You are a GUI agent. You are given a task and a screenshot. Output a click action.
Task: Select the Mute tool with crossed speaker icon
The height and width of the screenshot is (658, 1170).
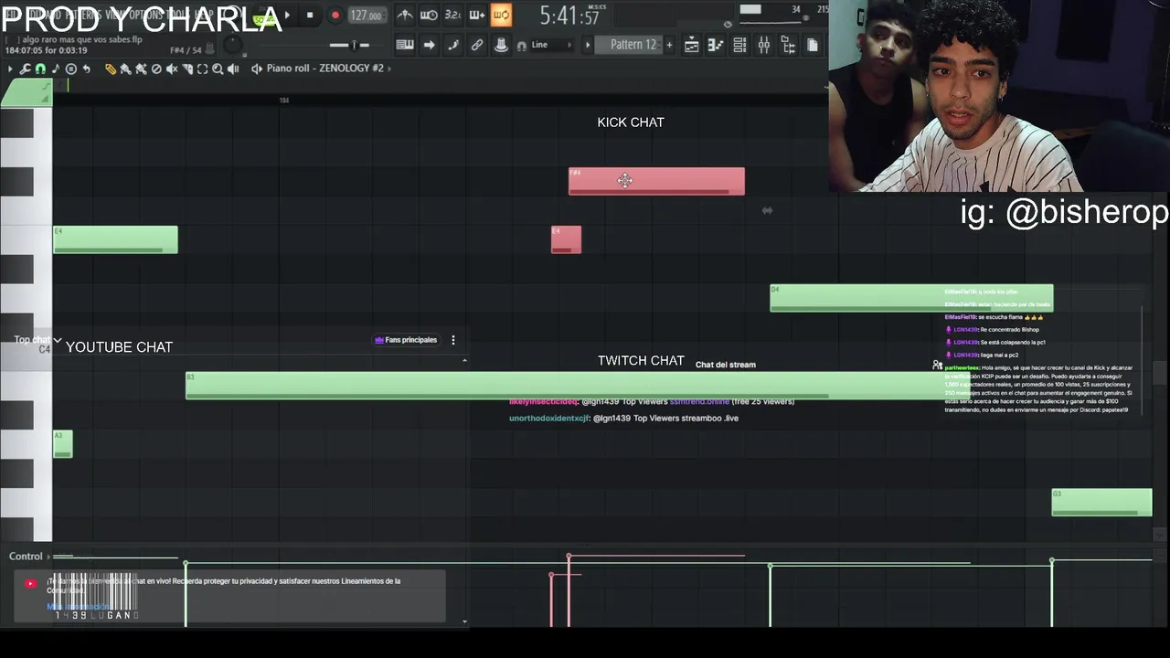[171, 69]
